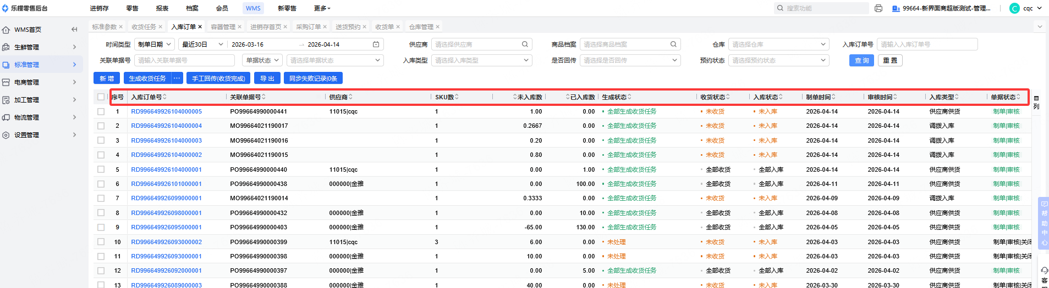
Task: Check the checkbox for row 3
Action: (x=101, y=140)
